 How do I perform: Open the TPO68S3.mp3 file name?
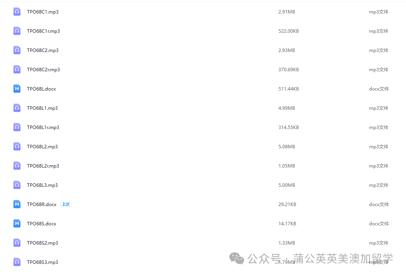(42, 262)
